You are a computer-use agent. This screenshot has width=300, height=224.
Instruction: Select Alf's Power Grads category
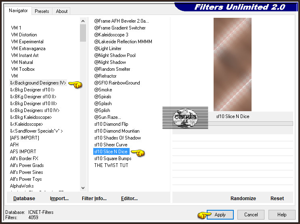coord(27,165)
